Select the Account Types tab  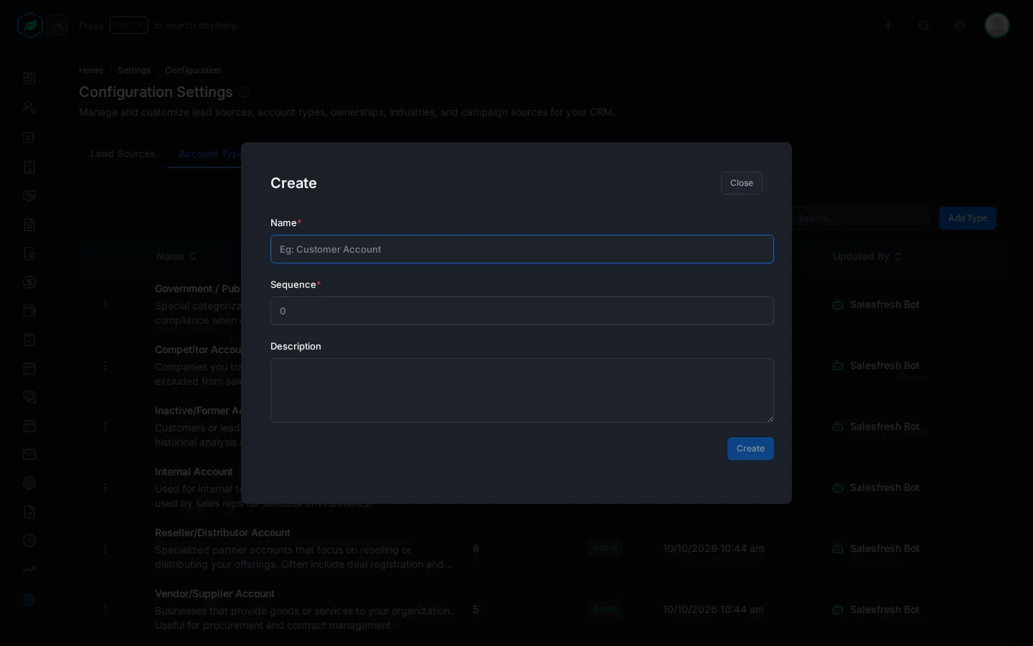coord(209,154)
